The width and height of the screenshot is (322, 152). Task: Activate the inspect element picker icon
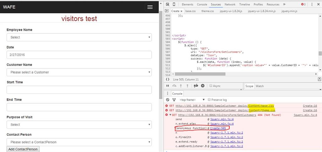coord(168,4)
